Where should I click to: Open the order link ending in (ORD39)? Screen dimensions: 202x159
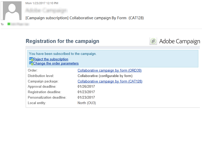click(109, 70)
